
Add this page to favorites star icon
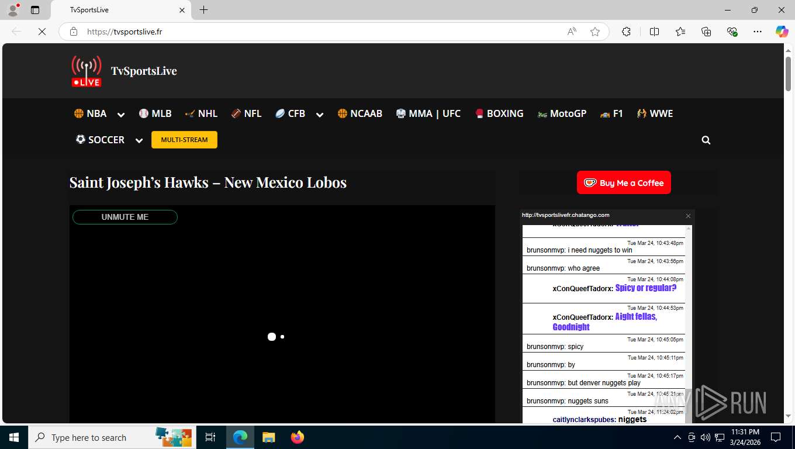pyautogui.click(x=595, y=32)
